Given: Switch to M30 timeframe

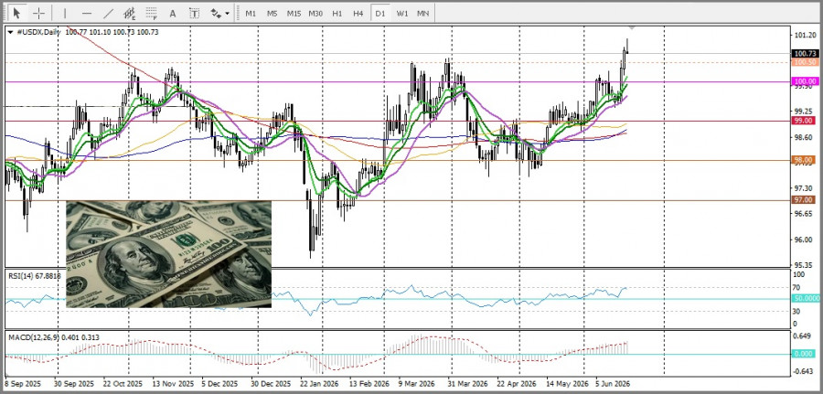Looking at the screenshot, I should coord(315,13).
